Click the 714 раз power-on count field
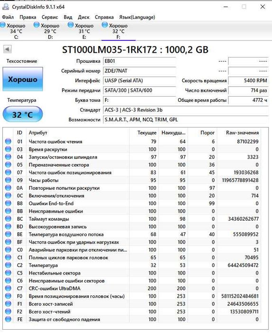Viewport: 272px width, 333px height. coord(248,90)
